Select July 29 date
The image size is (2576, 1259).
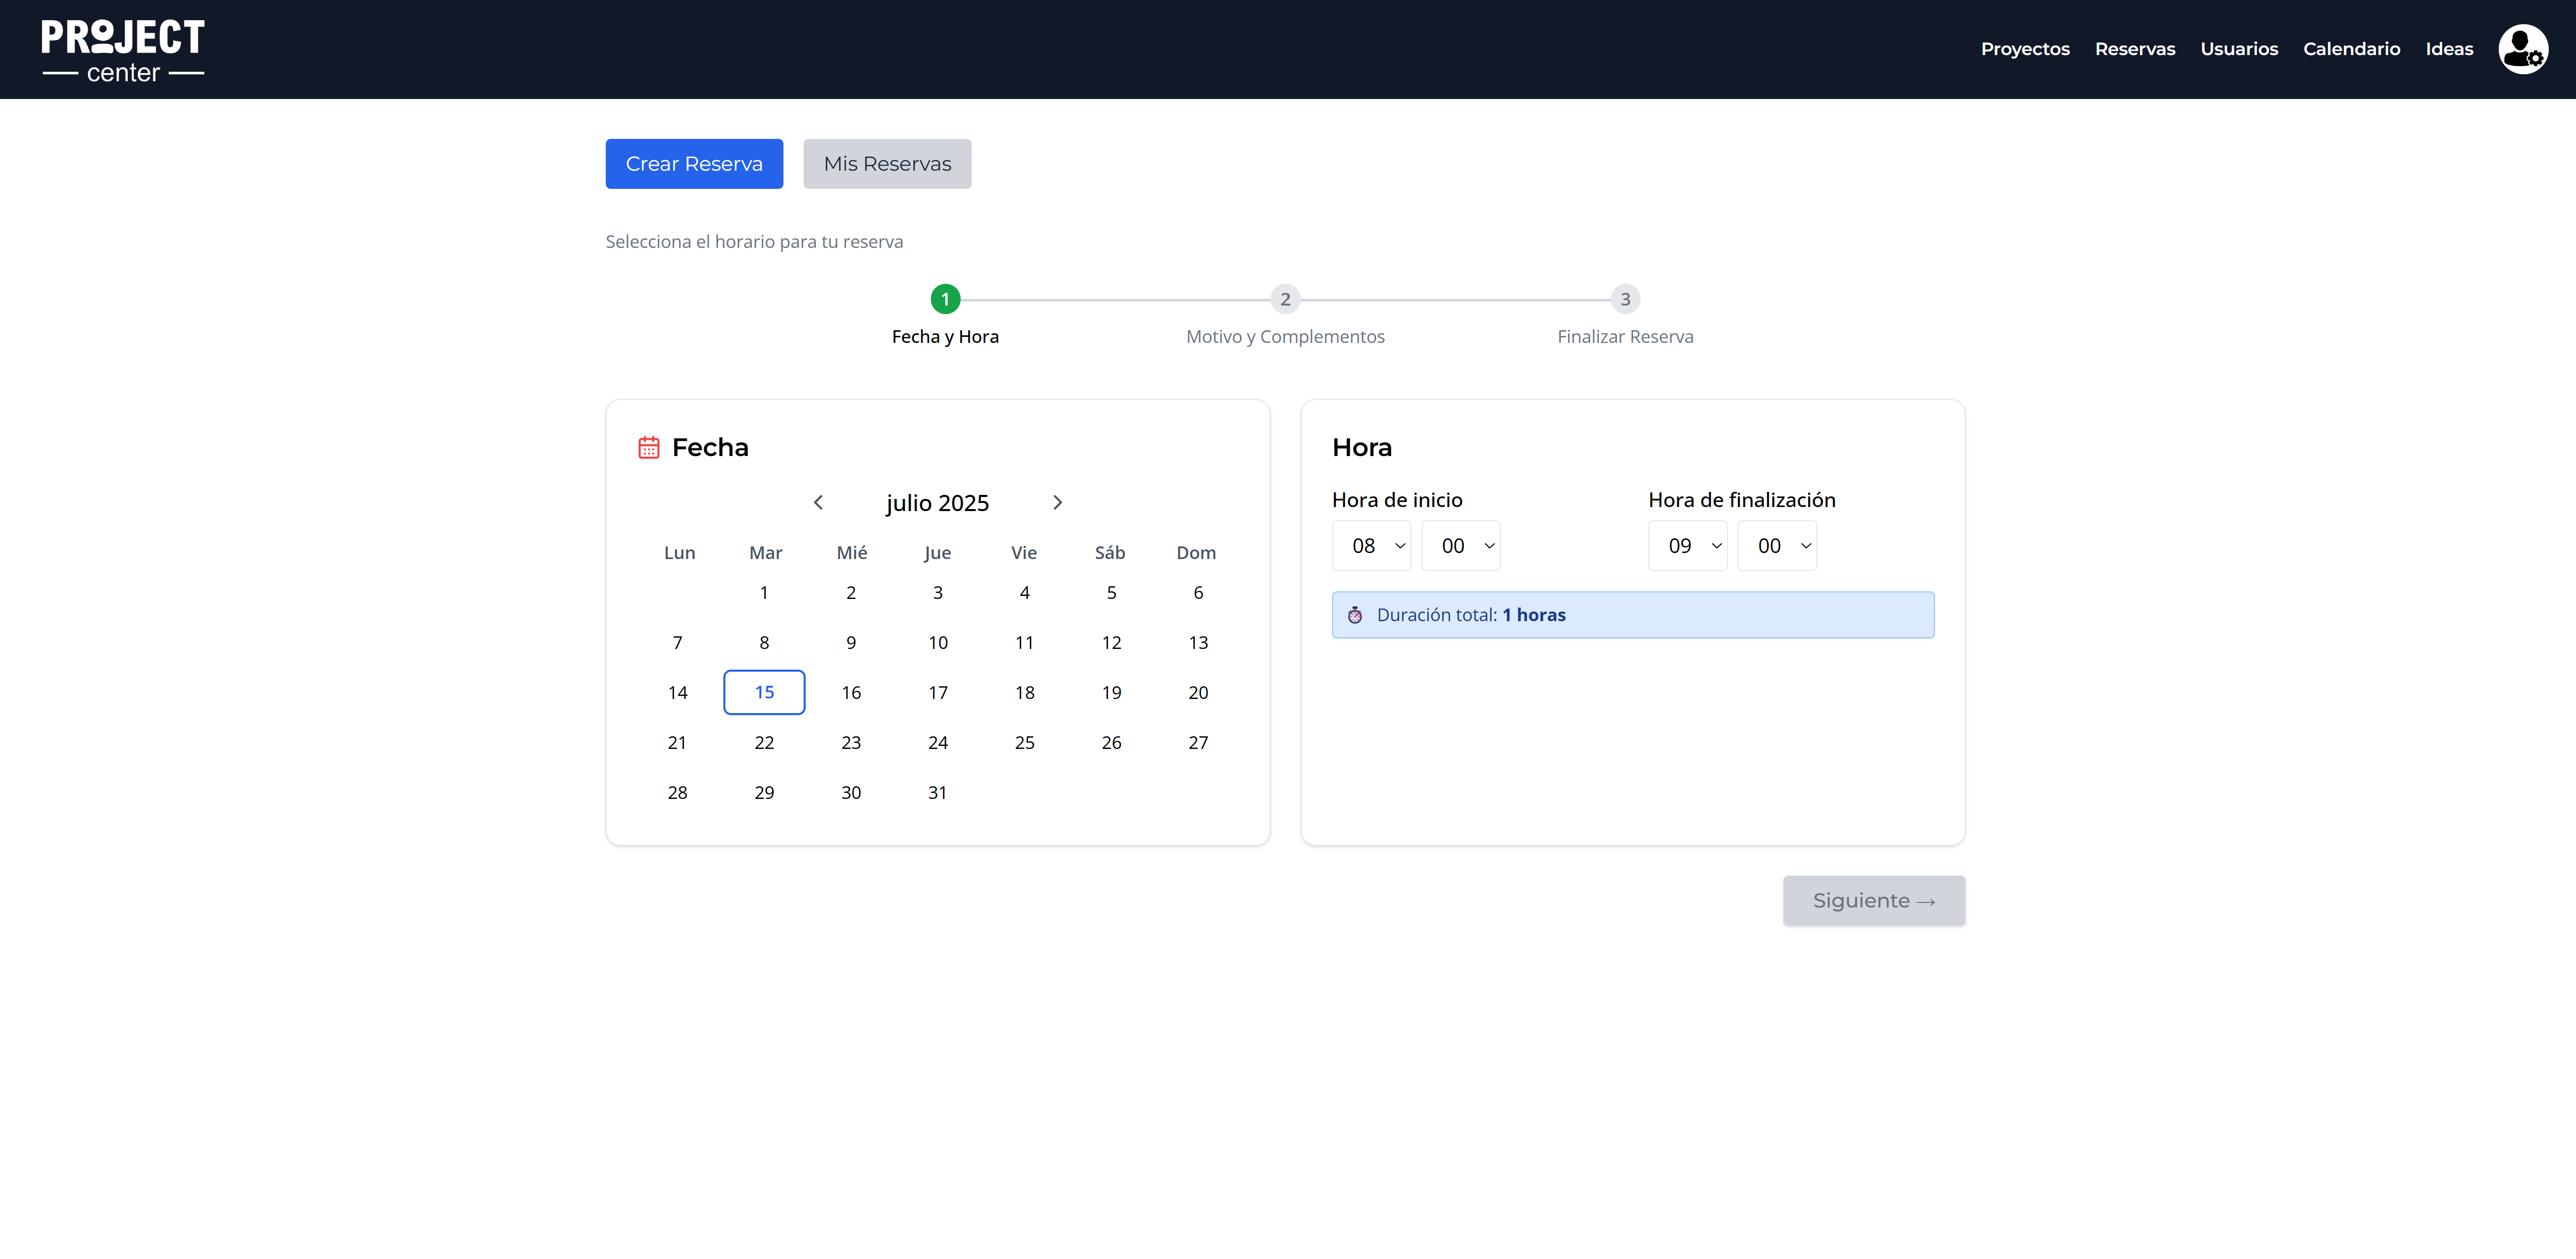[764, 793]
